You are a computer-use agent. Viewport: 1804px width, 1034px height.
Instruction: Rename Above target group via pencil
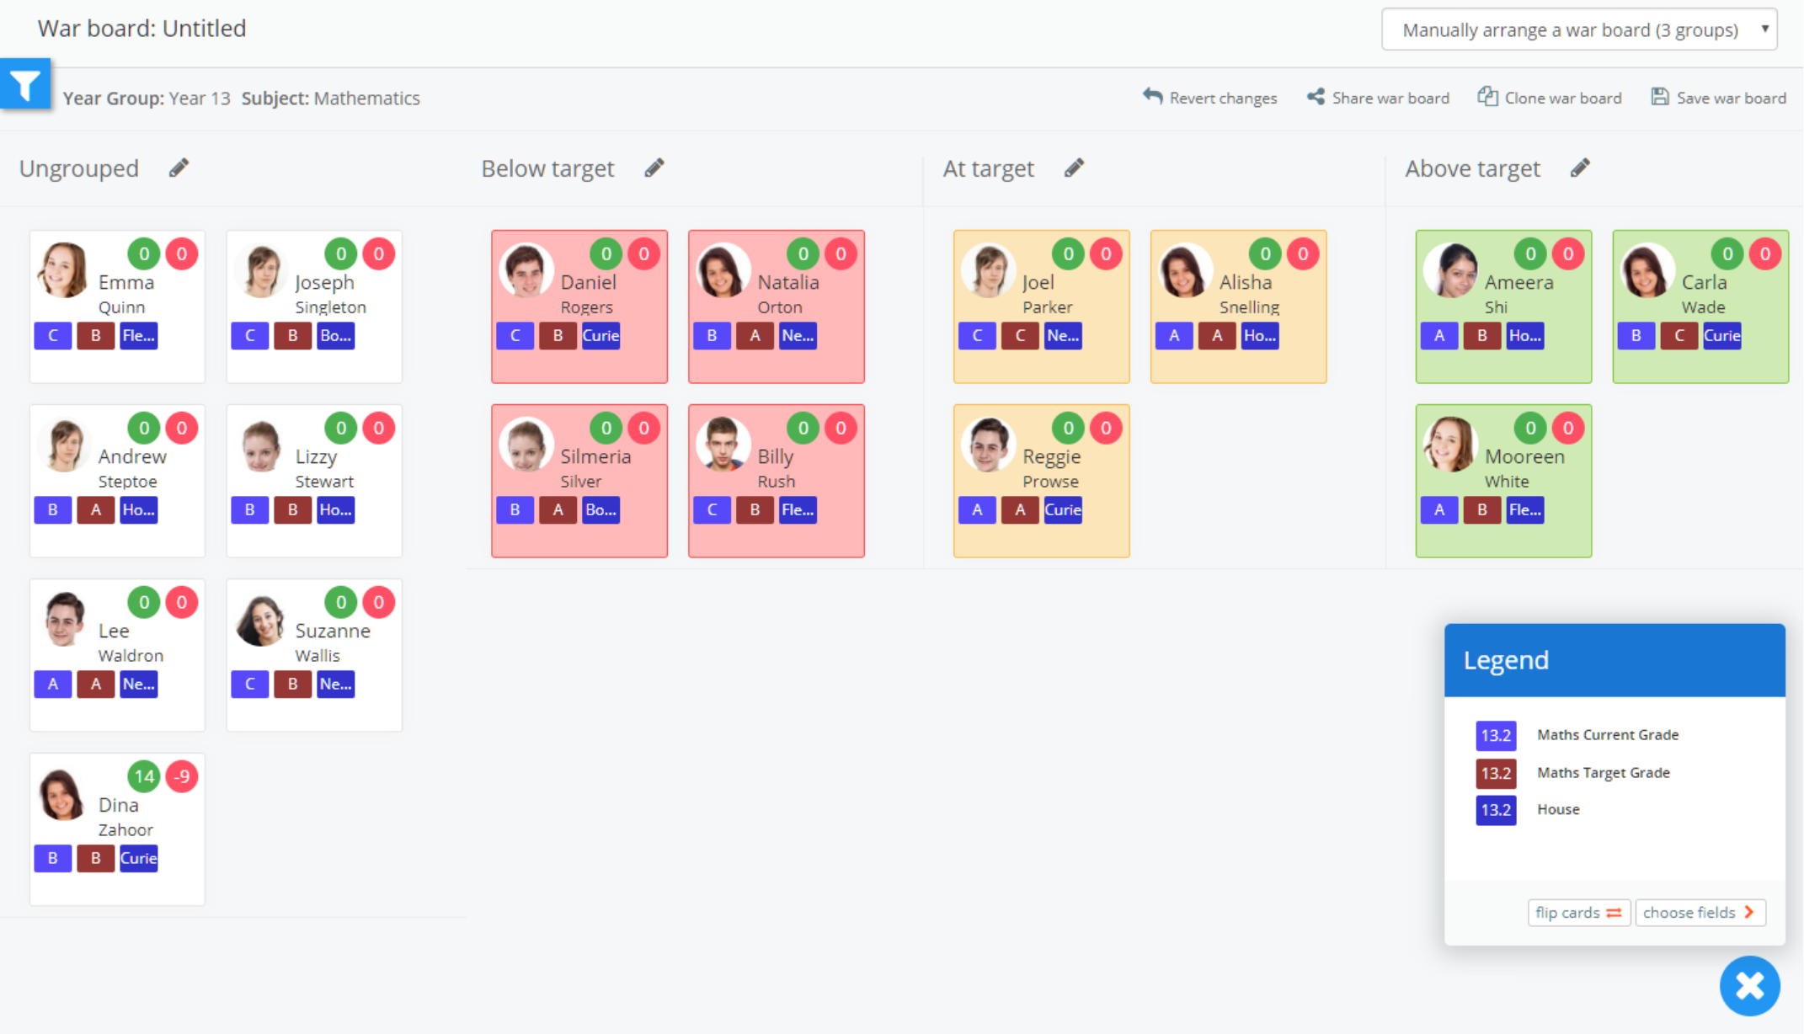[x=1580, y=168]
